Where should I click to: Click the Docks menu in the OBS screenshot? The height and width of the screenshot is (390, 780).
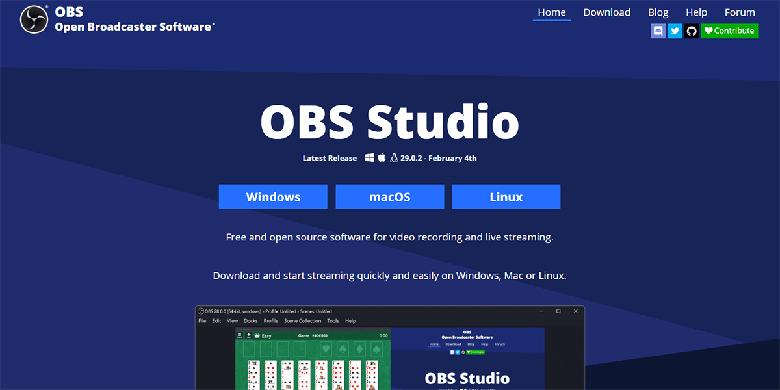click(250, 321)
